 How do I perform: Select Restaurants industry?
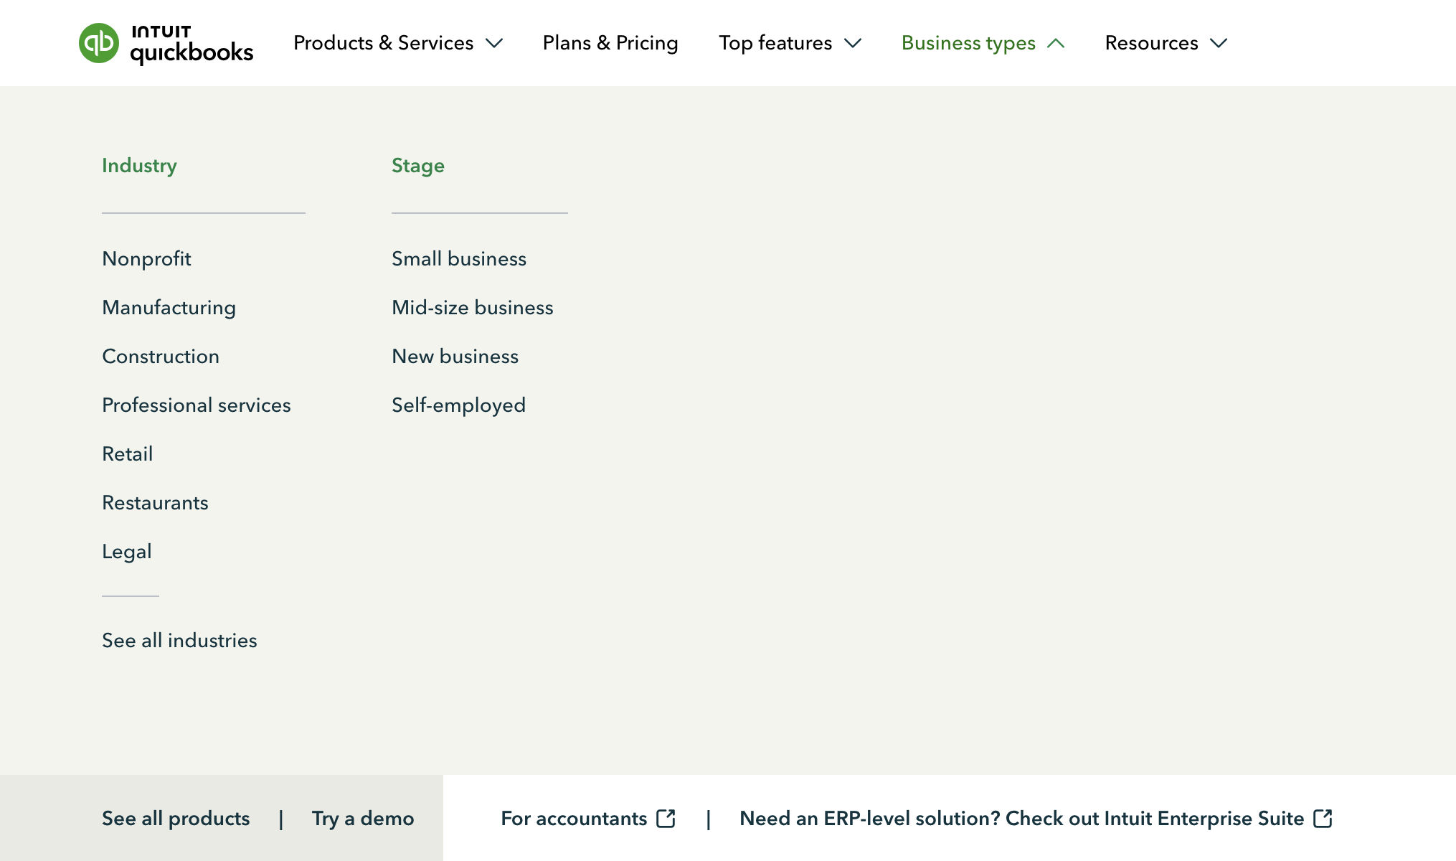pos(156,502)
